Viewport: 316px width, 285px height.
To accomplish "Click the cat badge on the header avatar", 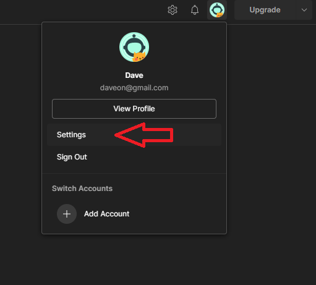I will [220, 15].
